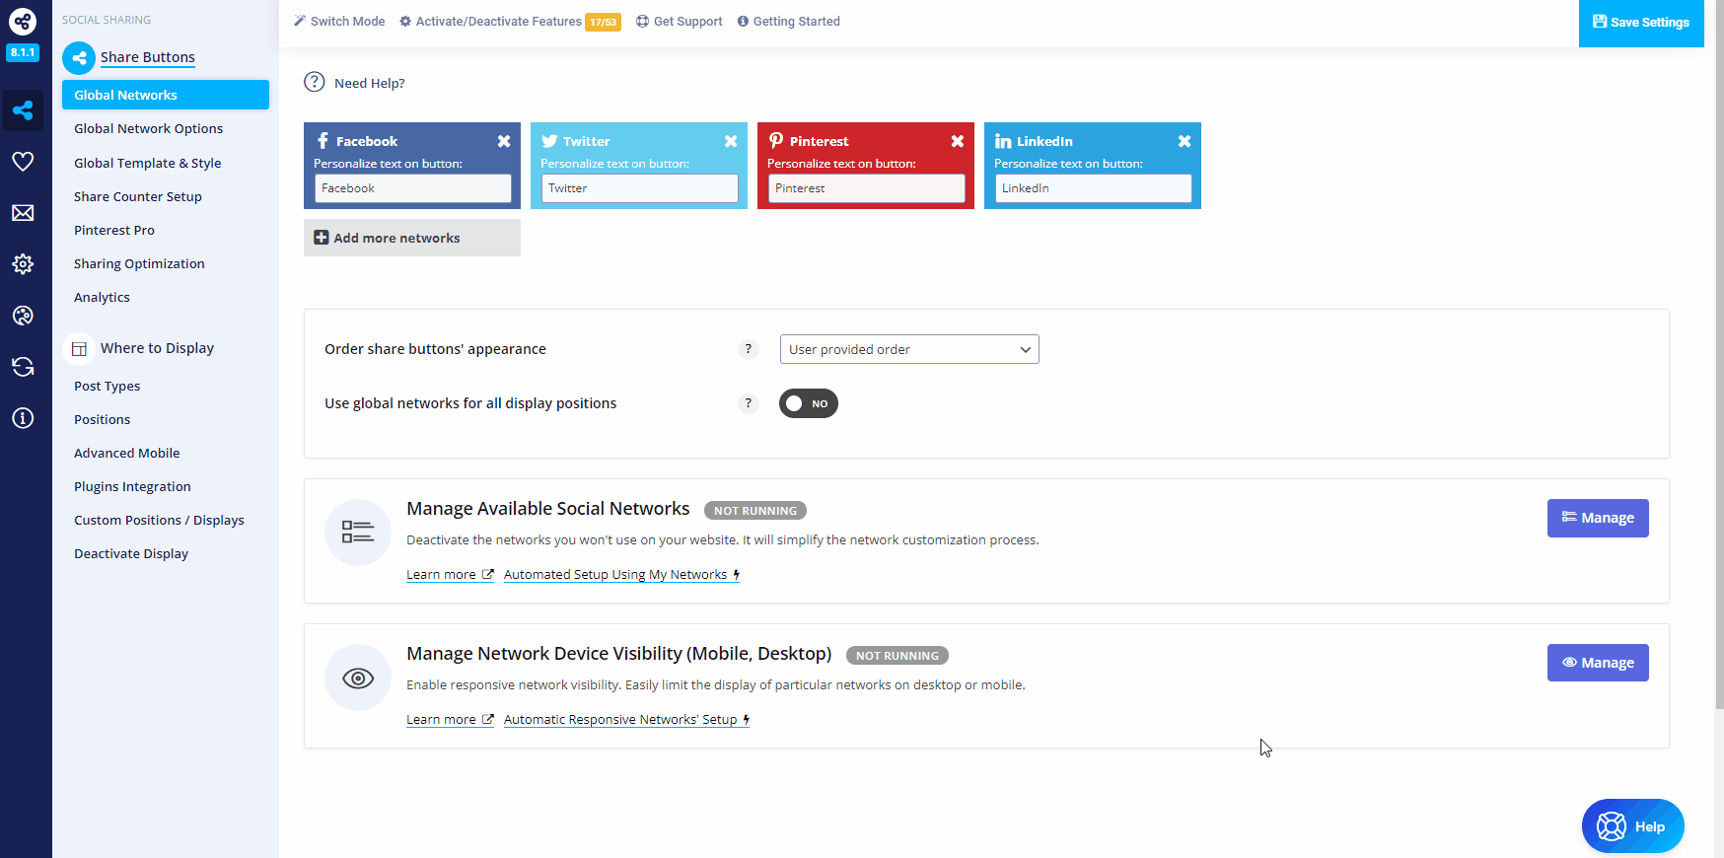Click the Save Settings button
This screenshot has width=1724, height=858.
pyautogui.click(x=1640, y=23)
